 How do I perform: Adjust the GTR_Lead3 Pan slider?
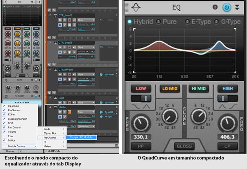pyautogui.click(x=67, y=57)
